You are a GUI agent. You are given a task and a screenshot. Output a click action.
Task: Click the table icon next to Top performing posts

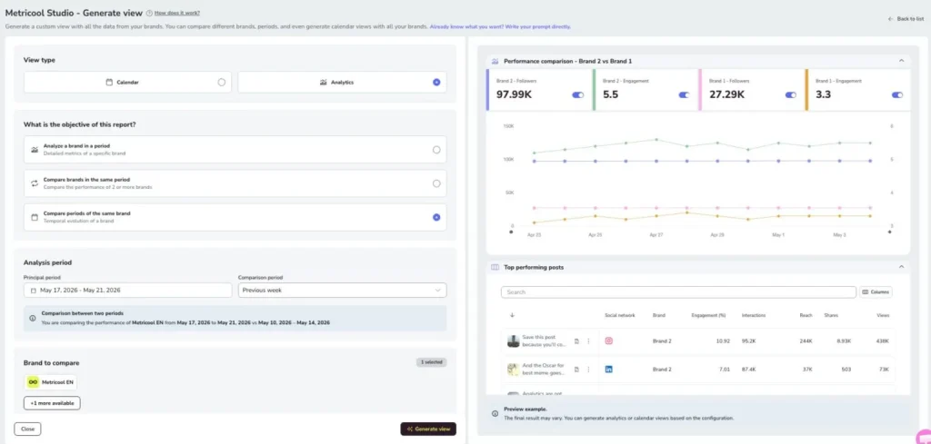(496, 267)
